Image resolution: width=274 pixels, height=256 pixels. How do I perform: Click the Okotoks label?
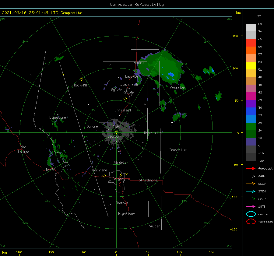click(x=122, y=203)
